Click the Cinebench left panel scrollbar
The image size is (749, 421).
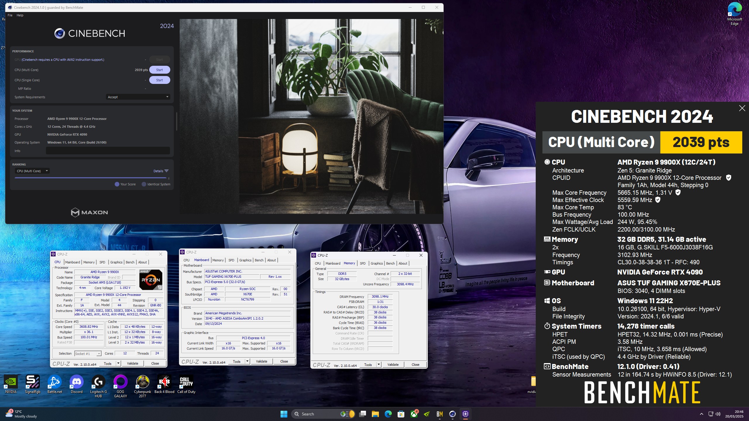[176, 122]
